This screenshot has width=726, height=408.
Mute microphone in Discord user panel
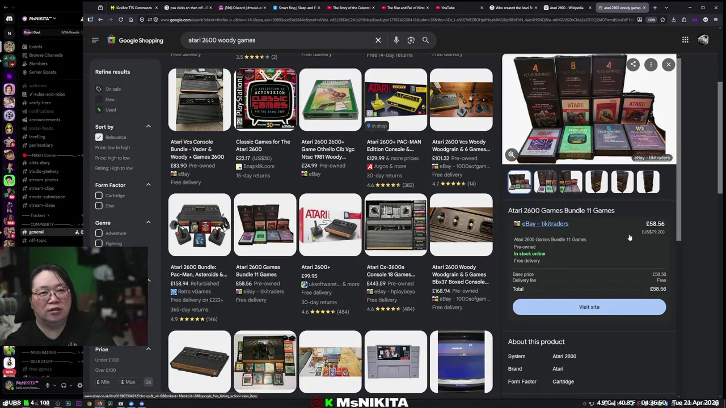click(x=48, y=385)
